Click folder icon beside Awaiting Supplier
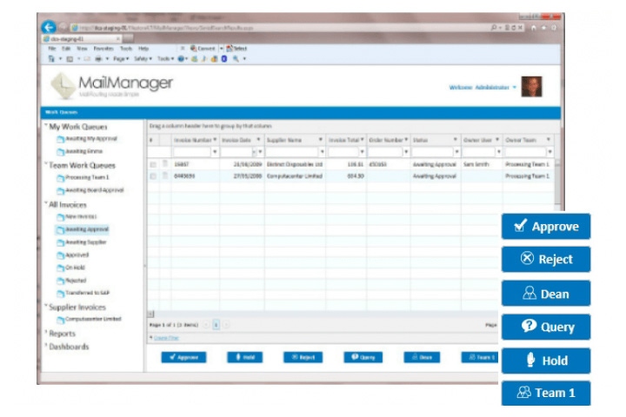The height and width of the screenshot is (417, 626). point(60,242)
